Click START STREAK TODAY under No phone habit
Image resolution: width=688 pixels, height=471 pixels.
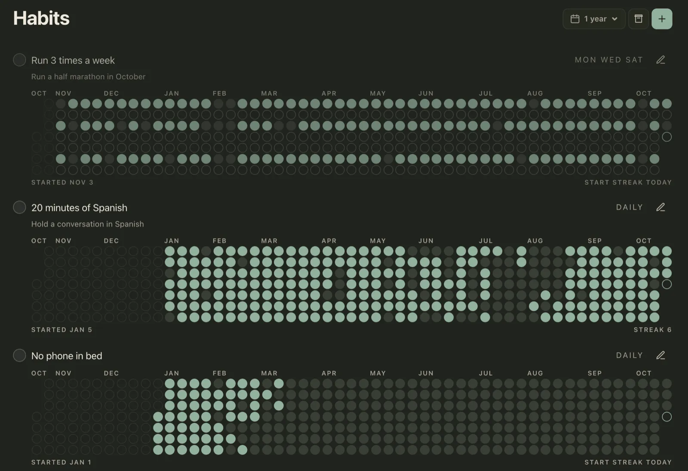point(628,462)
